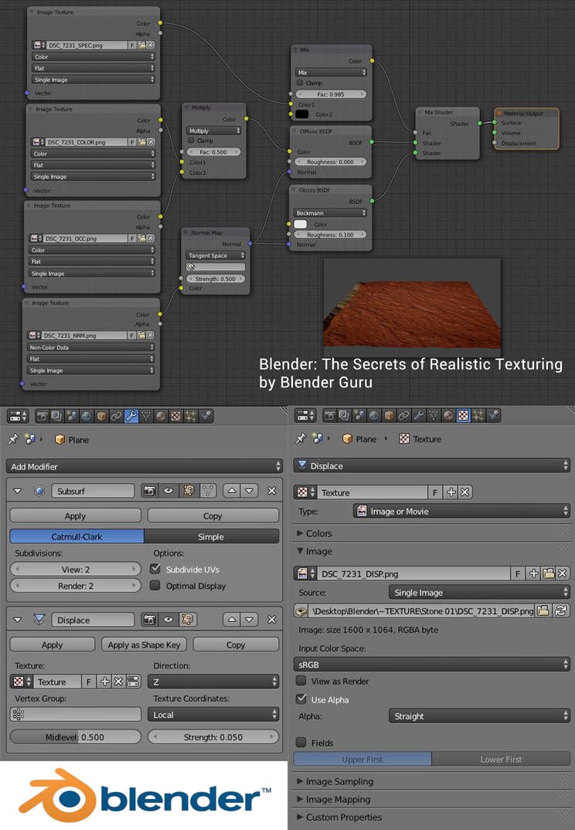Image resolution: width=575 pixels, height=830 pixels.
Task: Open Object data triangle tab in left header
Action: (146, 416)
